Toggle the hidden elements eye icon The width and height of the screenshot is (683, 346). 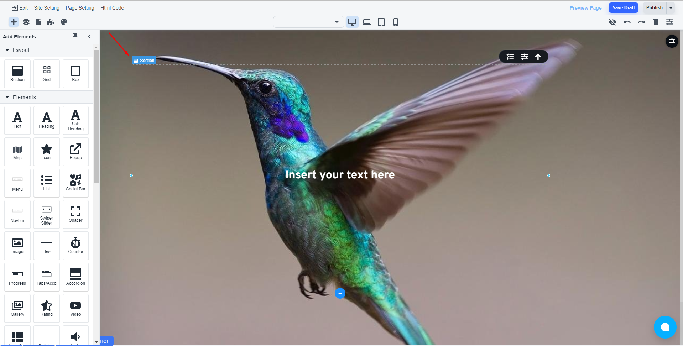point(612,22)
